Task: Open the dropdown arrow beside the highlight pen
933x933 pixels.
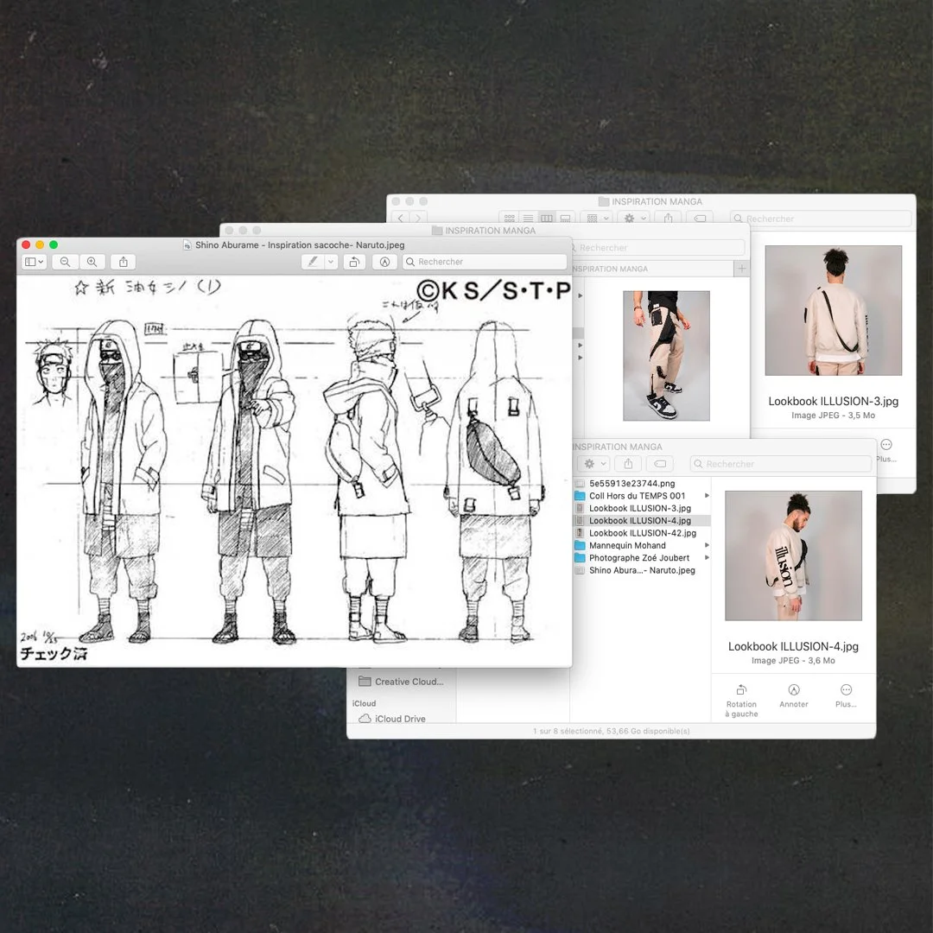Action: (x=332, y=262)
